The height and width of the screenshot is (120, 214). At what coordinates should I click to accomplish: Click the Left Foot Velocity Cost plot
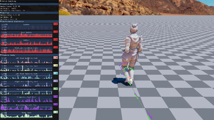pyautogui.click(x=26, y=76)
